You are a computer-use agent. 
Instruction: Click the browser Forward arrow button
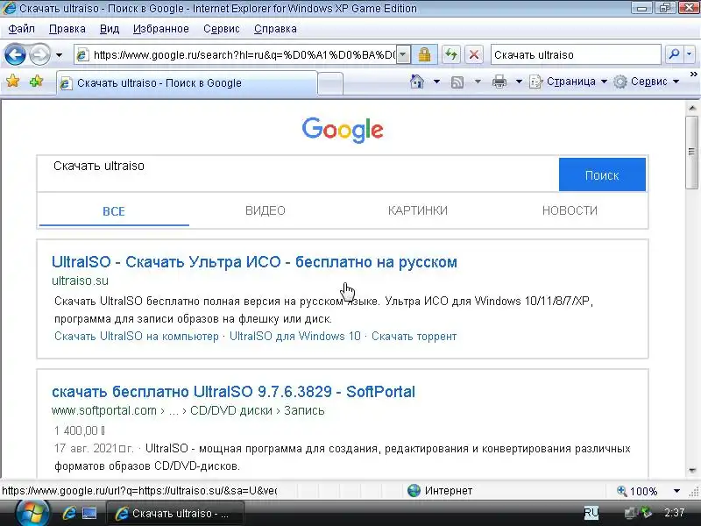point(39,55)
